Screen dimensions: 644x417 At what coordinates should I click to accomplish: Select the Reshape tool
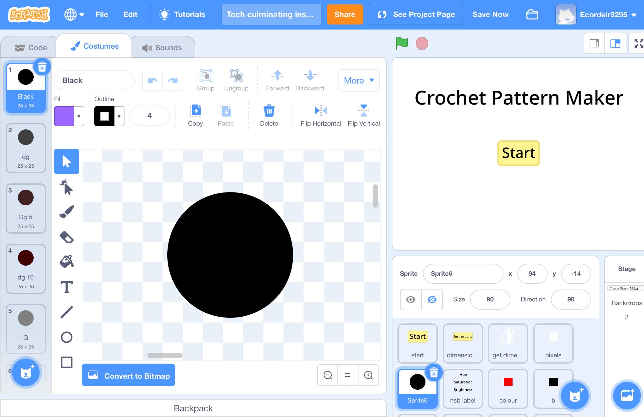(x=66, y=187)
